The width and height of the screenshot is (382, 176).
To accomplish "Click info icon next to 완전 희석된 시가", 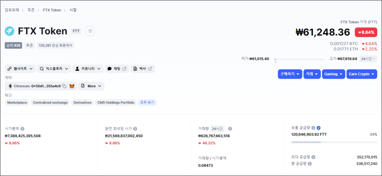I will (135, 129).
